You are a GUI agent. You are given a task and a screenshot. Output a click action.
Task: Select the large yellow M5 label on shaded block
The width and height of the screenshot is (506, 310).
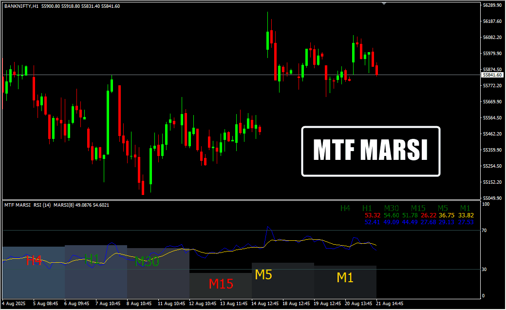pos(263,274)
